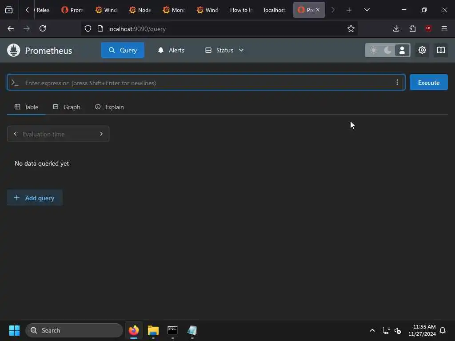Screen dimensions: 455x341
Task: Click the Execute button
Action: pyautogui.click(x=429, y=82)
